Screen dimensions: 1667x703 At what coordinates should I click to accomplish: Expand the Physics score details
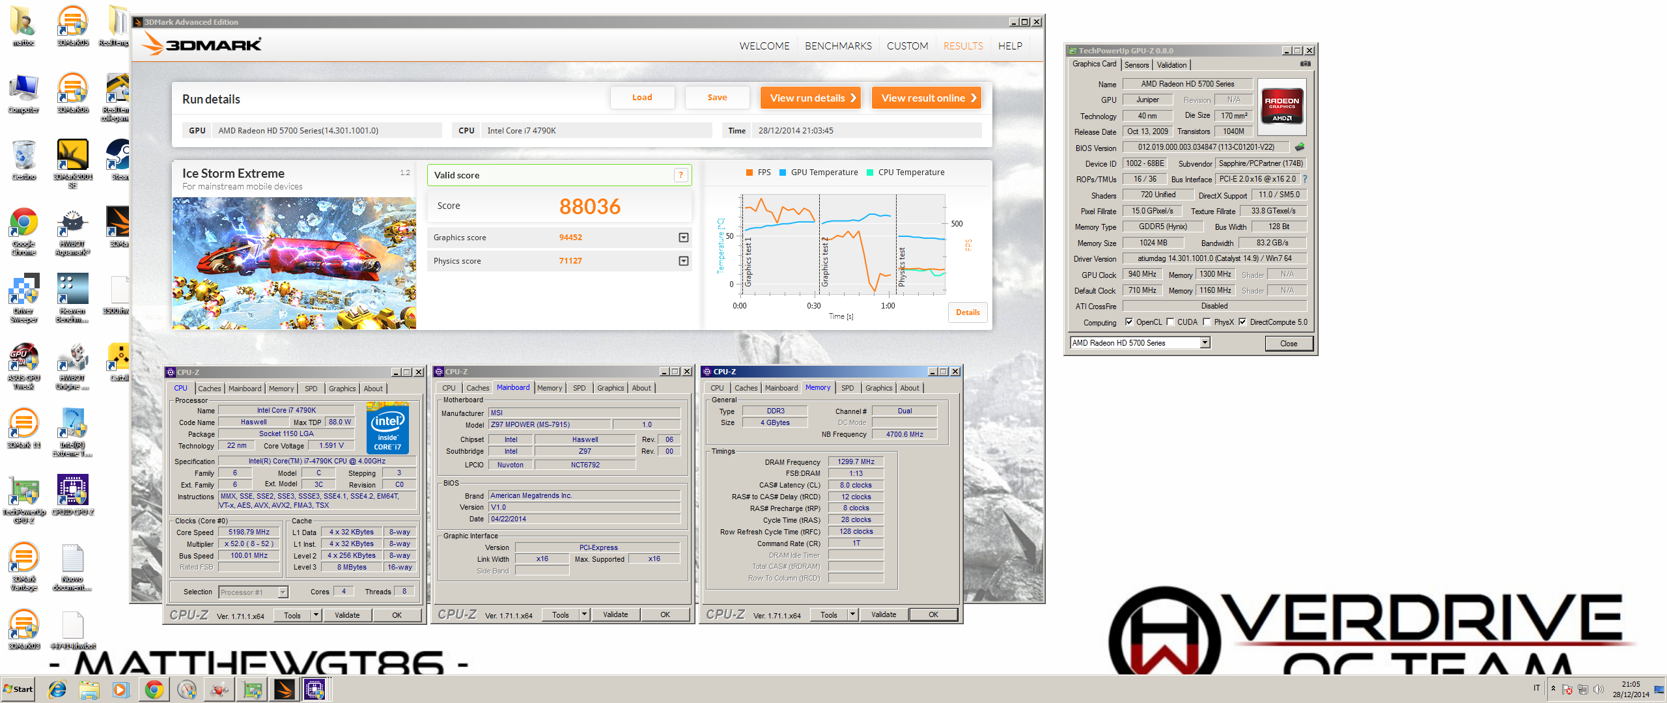pos(684,261)
